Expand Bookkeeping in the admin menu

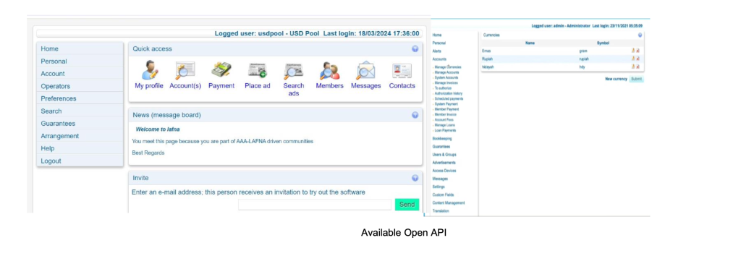click(442, 139)
